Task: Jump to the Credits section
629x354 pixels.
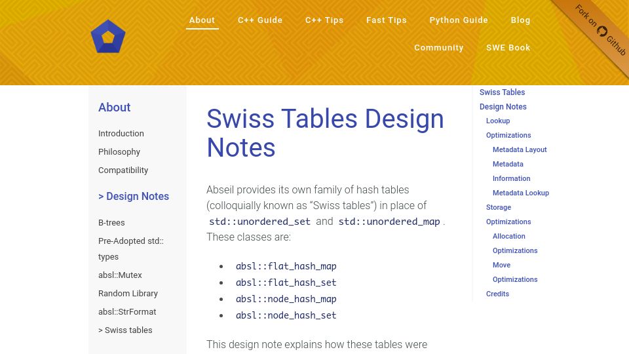Action: [497, 294]
